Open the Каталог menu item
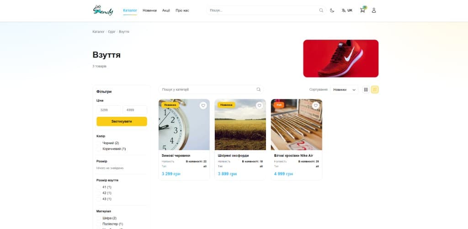The image size is (468, 229). (x=130, y=10)
